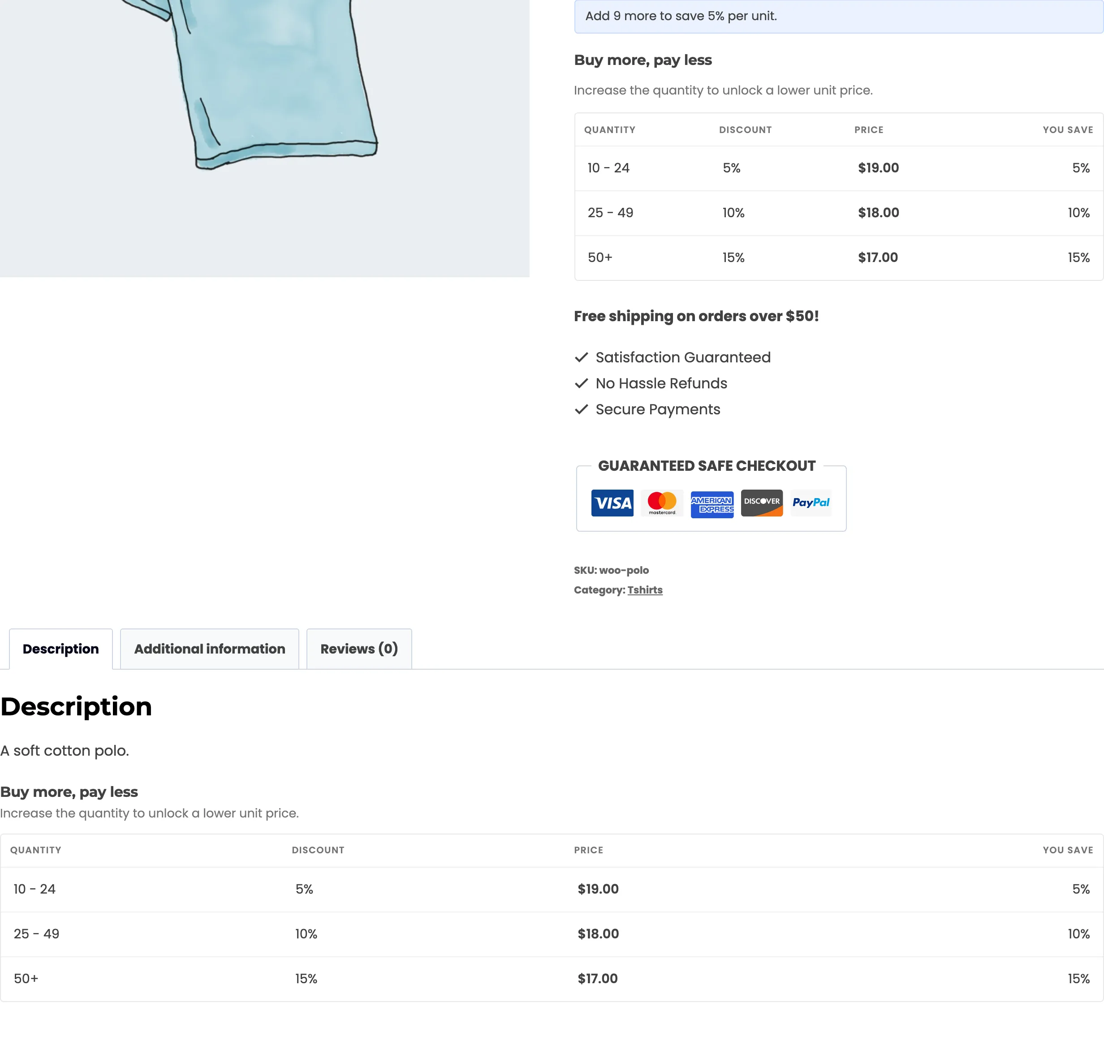Screen dimensions: 1104x1041
Task: Select '10 - 24' row in lower pricing table
Action: pyautogui.click(x=552, y=890)
